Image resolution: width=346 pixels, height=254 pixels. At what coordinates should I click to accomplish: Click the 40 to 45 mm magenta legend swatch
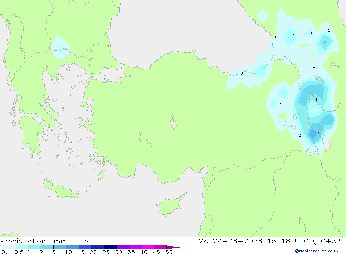(148, 247)
